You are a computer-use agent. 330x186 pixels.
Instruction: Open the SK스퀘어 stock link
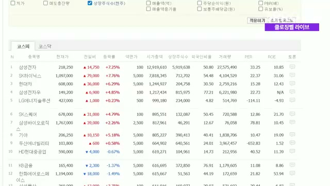coord(28,114)
